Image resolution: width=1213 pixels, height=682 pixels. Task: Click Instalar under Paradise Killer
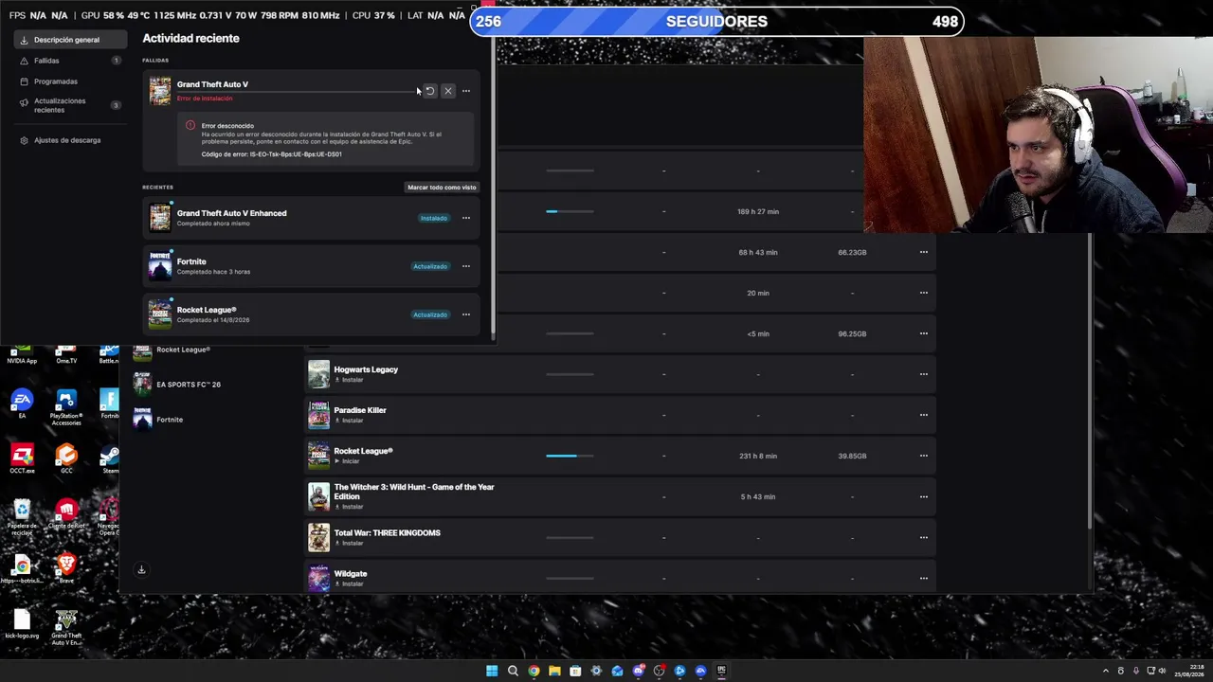(349, 421)
